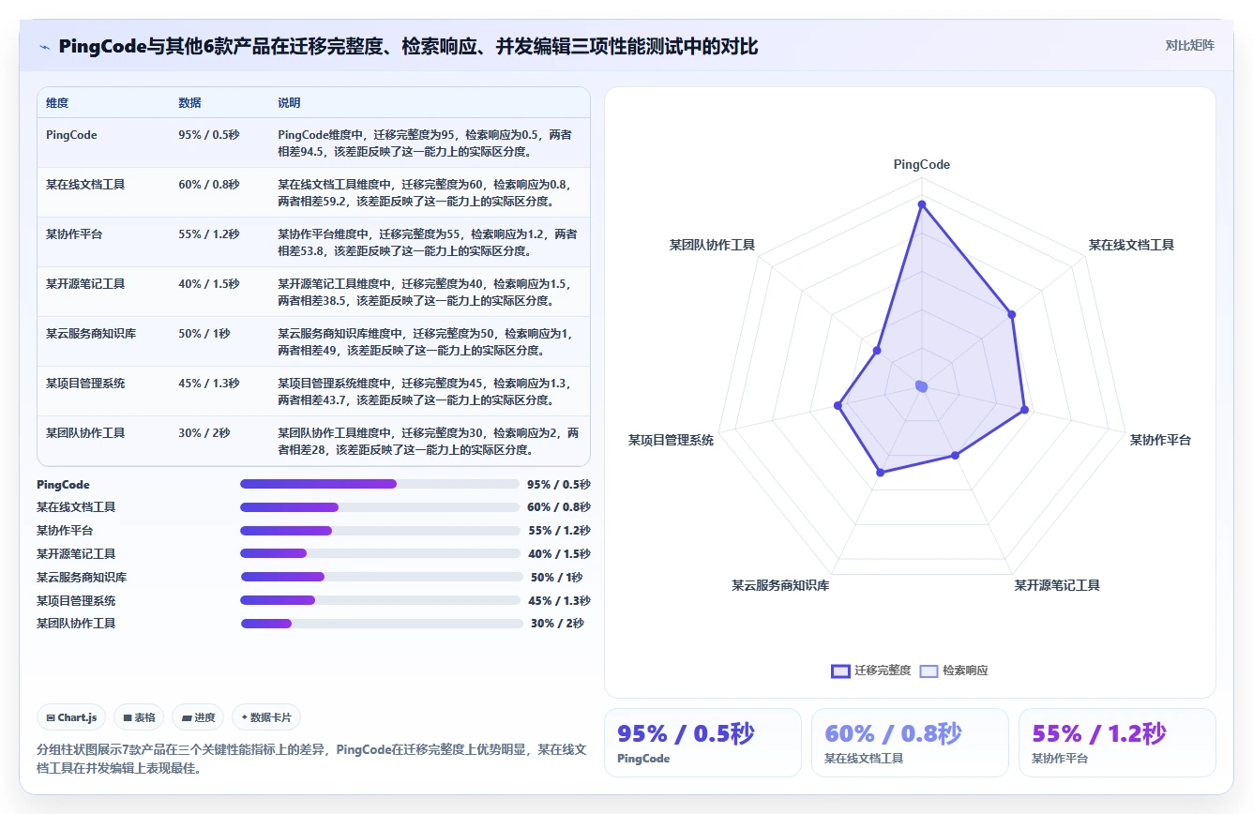Click the 某项目管理系统 progress bar
Image resolution: width=1253 pixels, height=814 pixels.
pyautogui.click(x=380, y=600)
